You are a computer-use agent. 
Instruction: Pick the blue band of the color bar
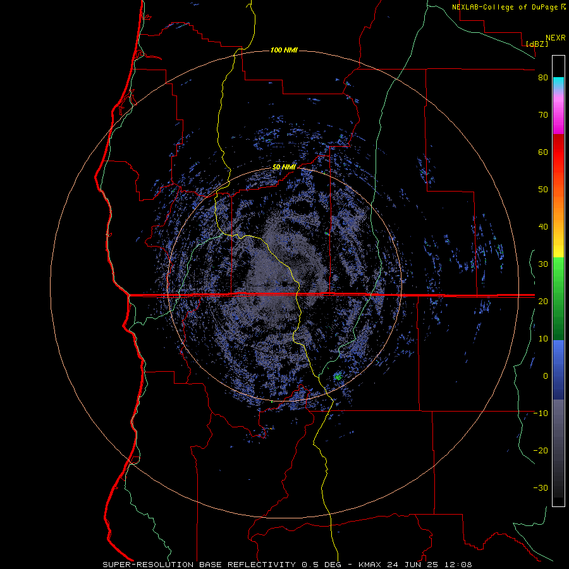[x=558, y=370]
